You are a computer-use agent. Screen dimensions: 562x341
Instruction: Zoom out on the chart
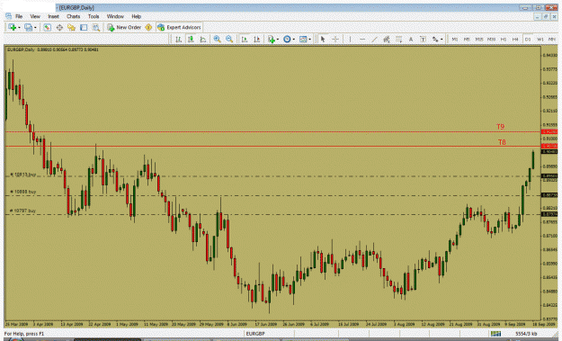(229, 39)
